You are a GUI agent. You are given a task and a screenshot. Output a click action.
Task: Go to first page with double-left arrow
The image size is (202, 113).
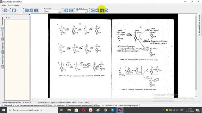(92, 10)
